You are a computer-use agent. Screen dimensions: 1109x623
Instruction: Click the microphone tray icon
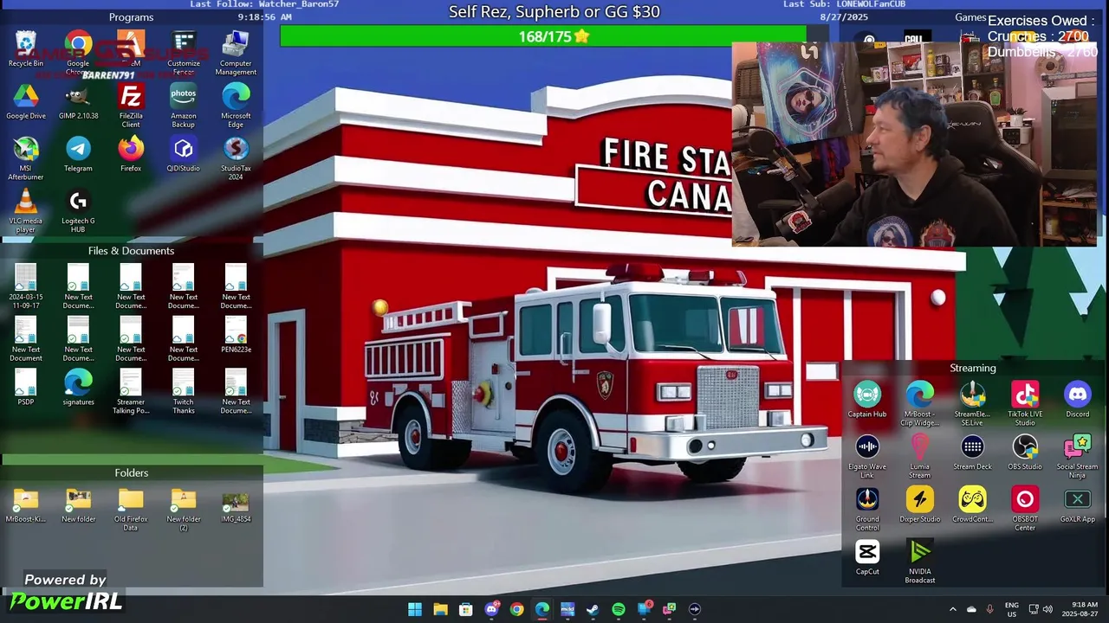989,609
